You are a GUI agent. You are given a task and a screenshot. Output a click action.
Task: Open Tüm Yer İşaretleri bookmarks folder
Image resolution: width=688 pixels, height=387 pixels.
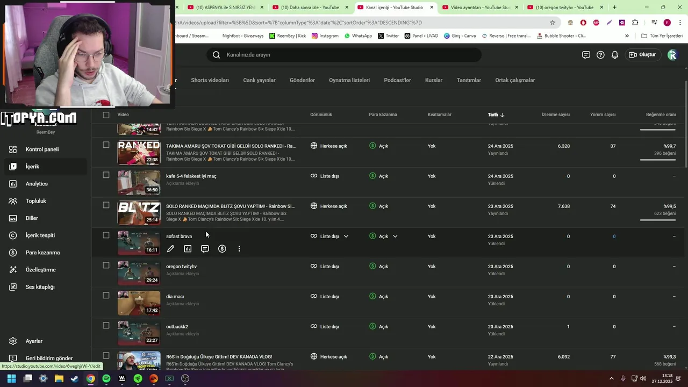pyautogui.click(x=662, y=36)
